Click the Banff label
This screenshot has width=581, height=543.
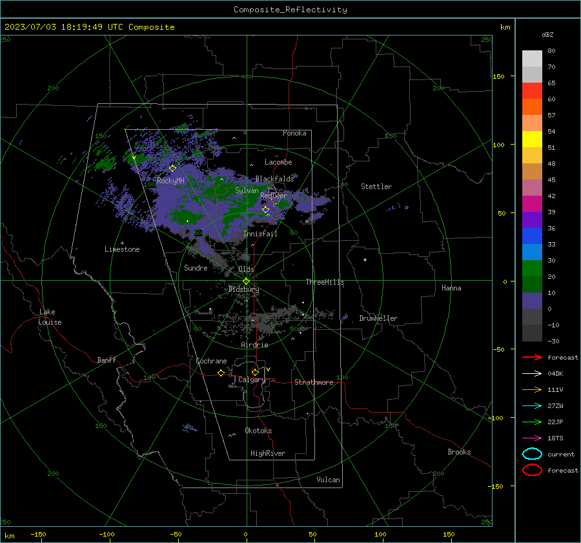[x=107, y=360]
